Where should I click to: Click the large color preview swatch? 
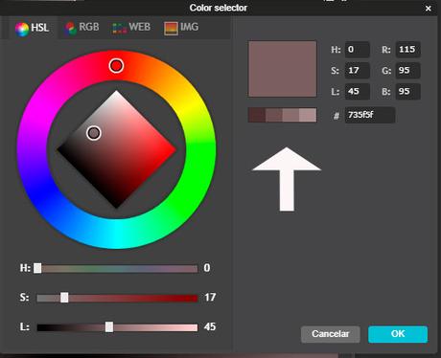pyautogui.click(x=283, y=69)
